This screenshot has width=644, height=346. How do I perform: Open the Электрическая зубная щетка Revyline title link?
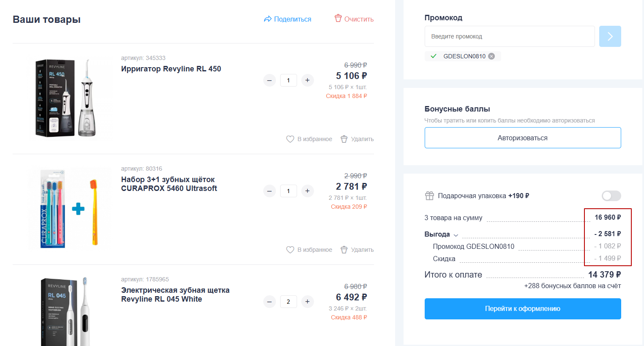pos(175,294)
